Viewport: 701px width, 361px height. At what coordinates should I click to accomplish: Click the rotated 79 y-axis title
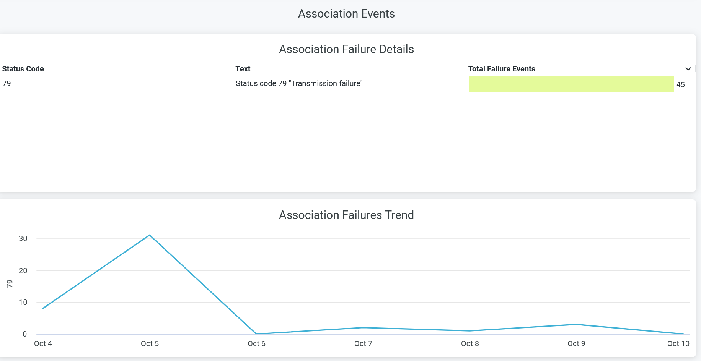click(10, 283)
